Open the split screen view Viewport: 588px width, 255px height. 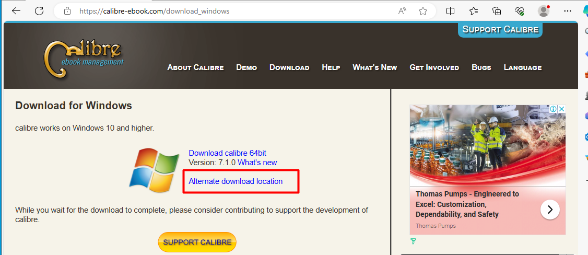(450, 11)
